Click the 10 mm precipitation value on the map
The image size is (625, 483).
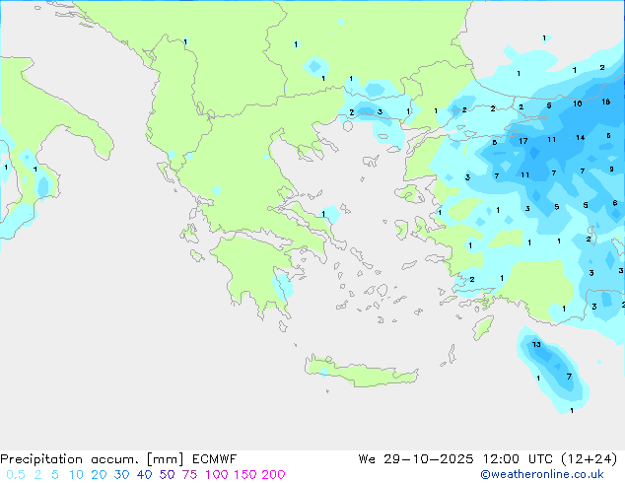click(x=578, y=104)
